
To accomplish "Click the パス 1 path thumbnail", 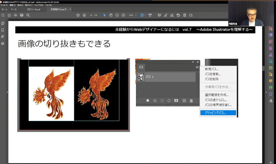I will click(141, 77).
